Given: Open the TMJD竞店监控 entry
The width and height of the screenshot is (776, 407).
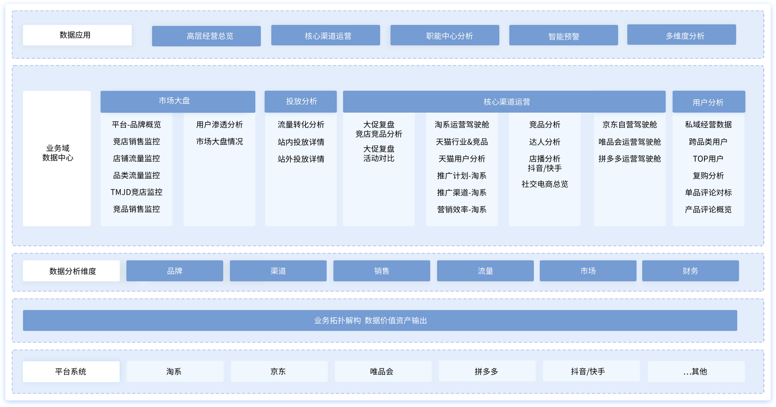Looking at the screenshot, I should click(136, 192).
